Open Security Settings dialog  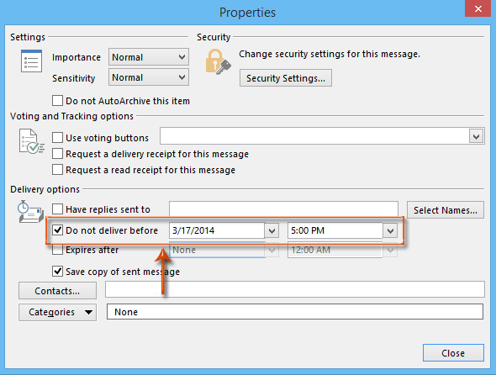pyautogui.click(x=286, y=78)
